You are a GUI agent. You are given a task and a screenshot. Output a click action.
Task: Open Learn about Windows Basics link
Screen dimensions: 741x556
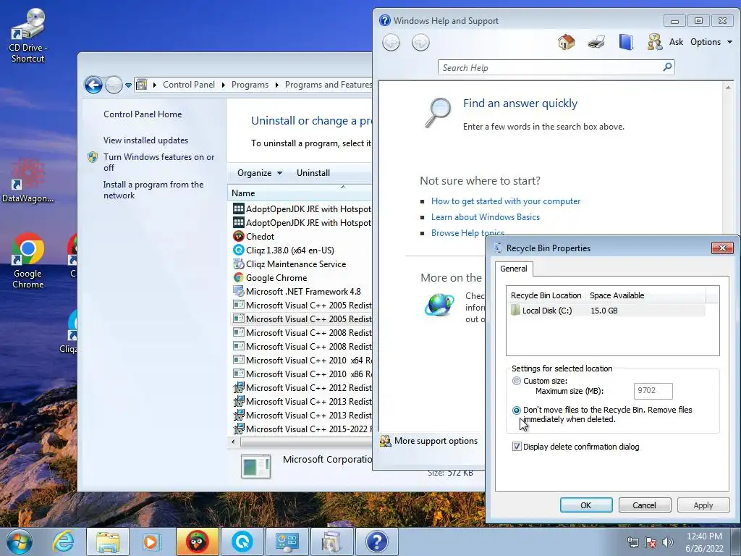[x=486, y=217]
